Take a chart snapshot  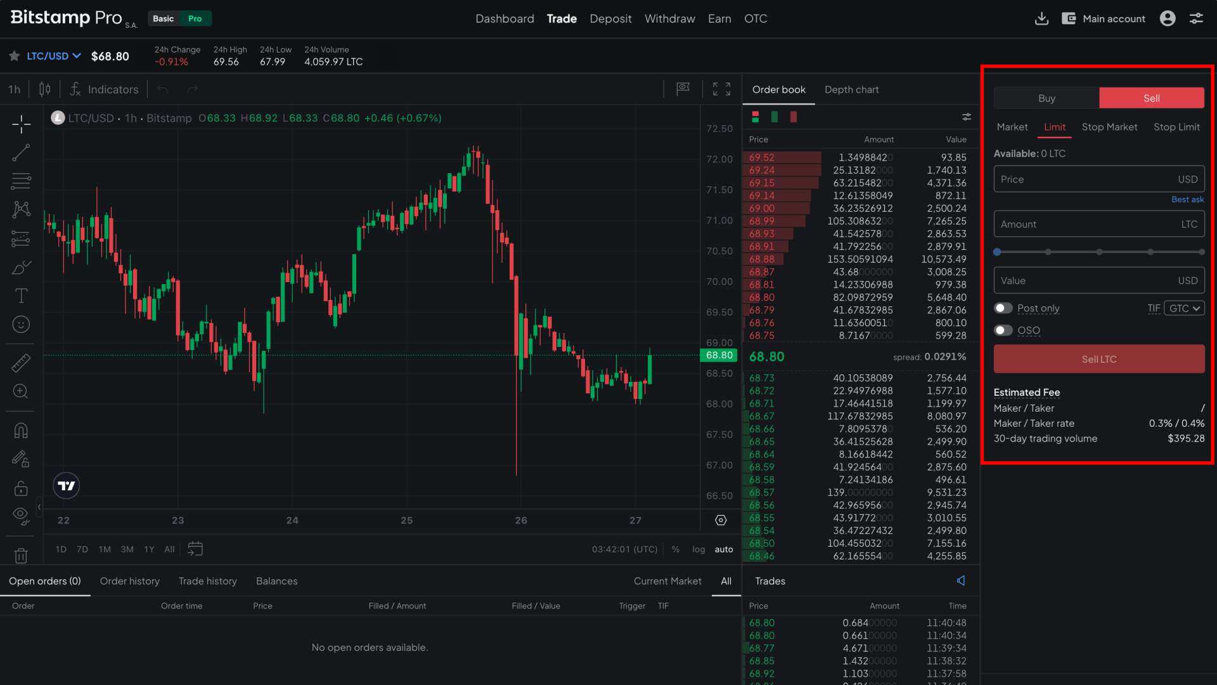pos(683,89)
